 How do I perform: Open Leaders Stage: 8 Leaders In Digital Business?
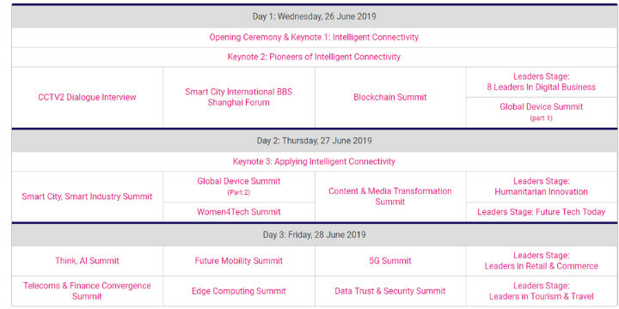click(x=542, y=82)
